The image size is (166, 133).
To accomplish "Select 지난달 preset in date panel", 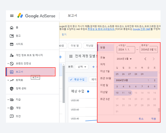I will click(104, 92).
